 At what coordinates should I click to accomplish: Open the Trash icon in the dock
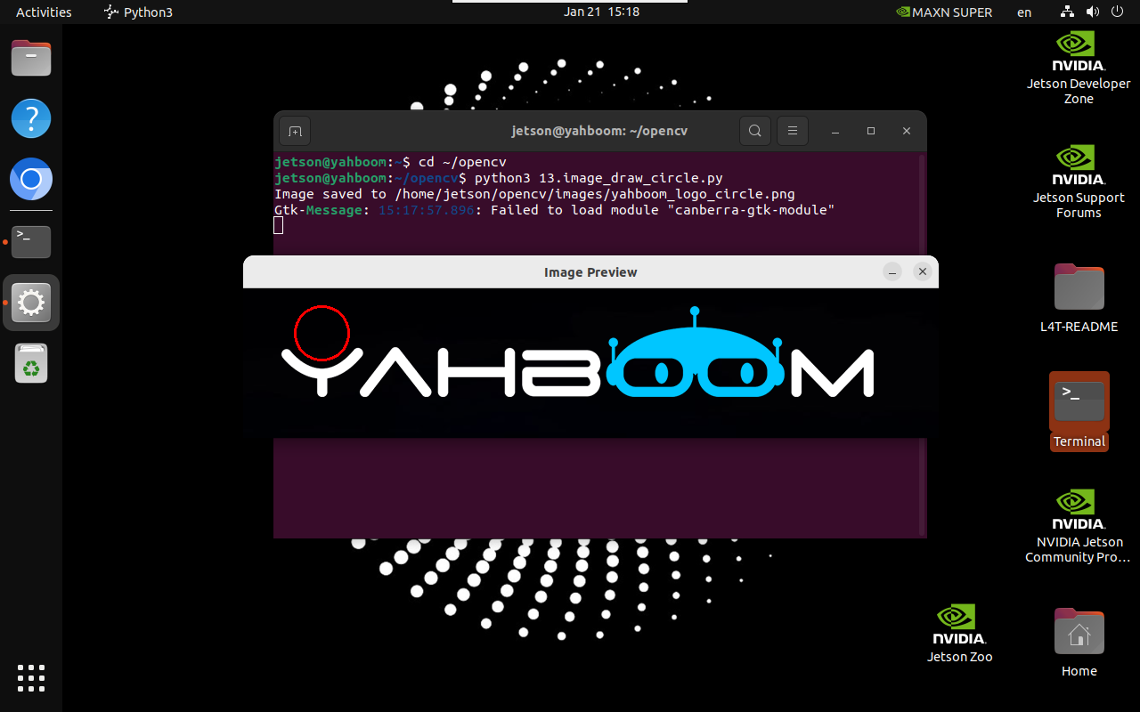[31, 363]
